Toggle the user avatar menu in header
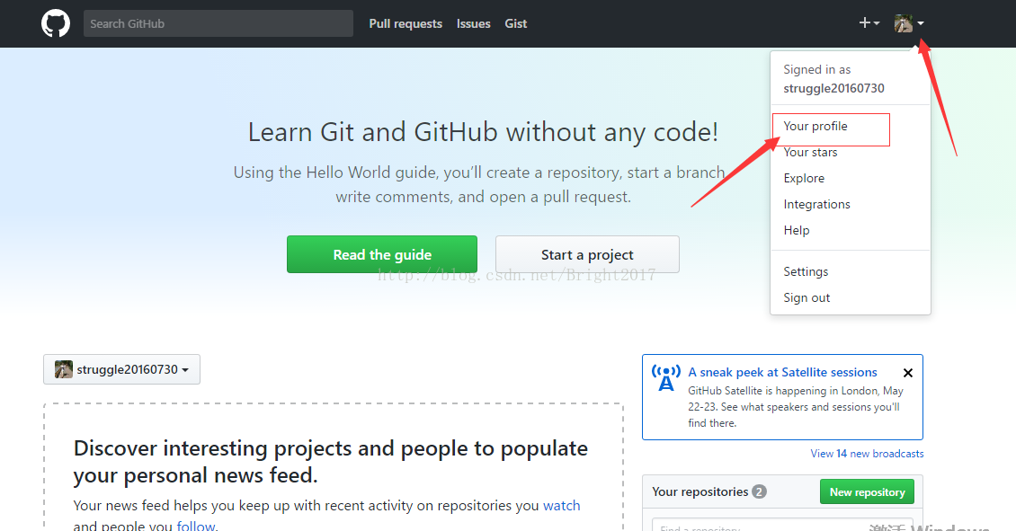Image resolution: width=1016 pixels, height=531 pixels. pyautogui.click(x=909, y=23)
